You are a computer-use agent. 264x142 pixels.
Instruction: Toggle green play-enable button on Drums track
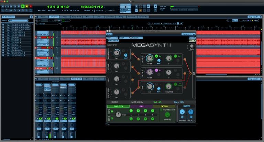click(x=47, y=37)
